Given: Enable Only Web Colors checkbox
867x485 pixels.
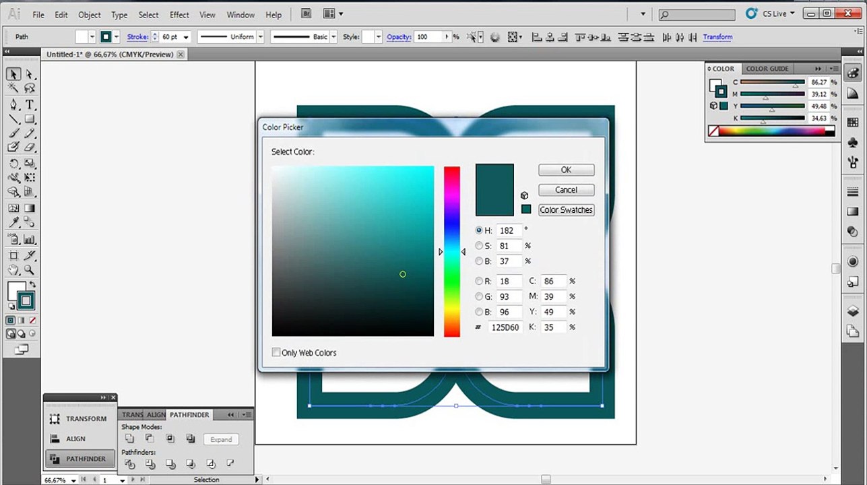Looking at the screenshot, I should tap(276, 352).
